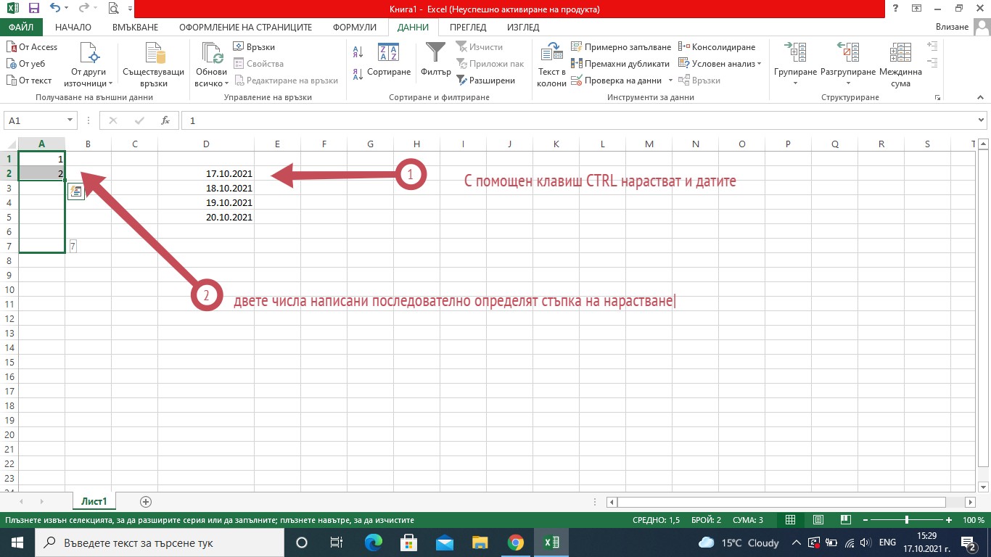The width and height of the screenshot is (991, 557).
Task: Sort ascending A to Z icon
Action: point(358,52)
